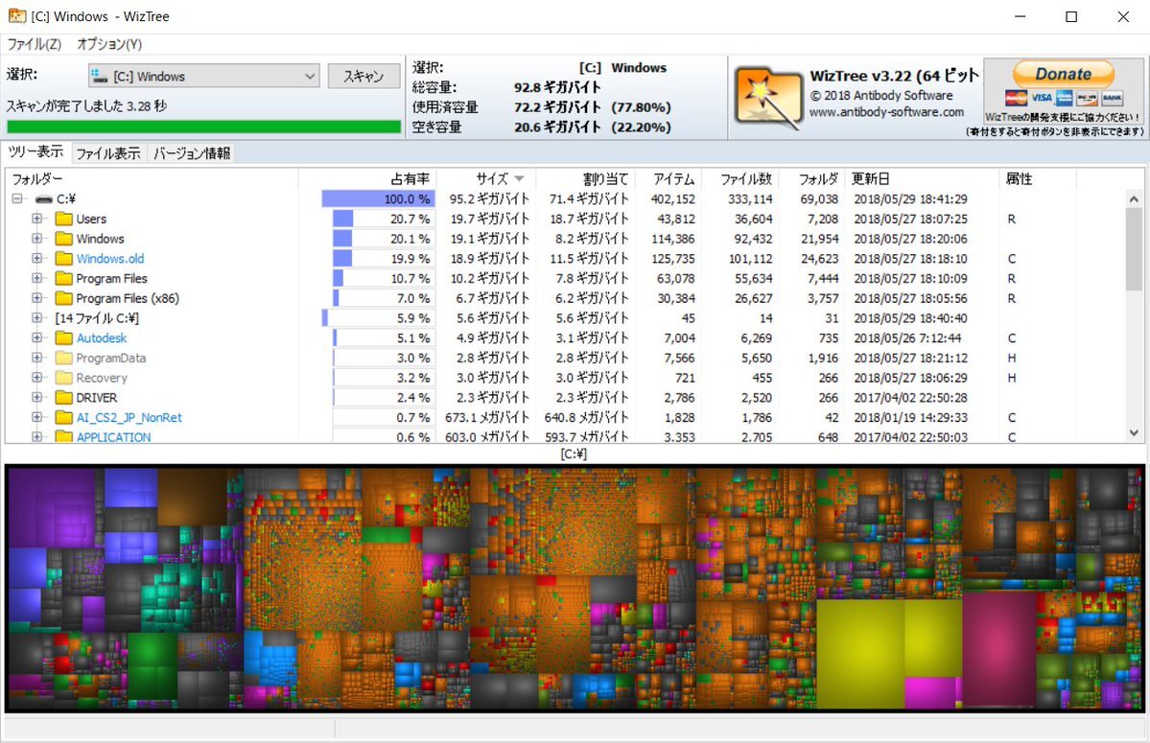Click the WizTree title bar app icon
The width and height of the screenshot is (1150, 743).
pyautogui.click(x=17, y=15)
